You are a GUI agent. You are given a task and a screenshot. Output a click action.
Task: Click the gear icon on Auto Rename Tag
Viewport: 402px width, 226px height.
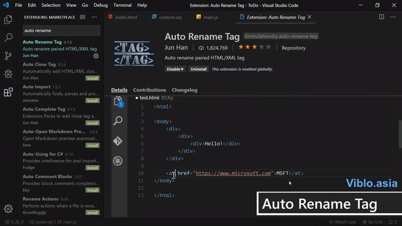pyautogui.click(x=96, y=56)
